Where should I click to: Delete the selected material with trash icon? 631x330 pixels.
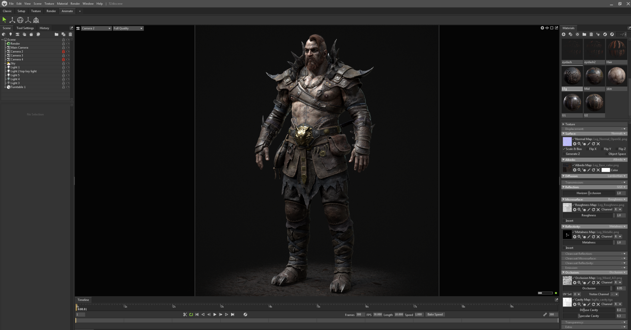click(591, 34)
